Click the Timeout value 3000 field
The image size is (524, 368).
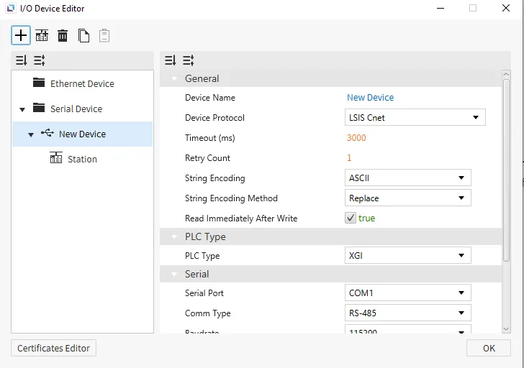click(356, 138)
